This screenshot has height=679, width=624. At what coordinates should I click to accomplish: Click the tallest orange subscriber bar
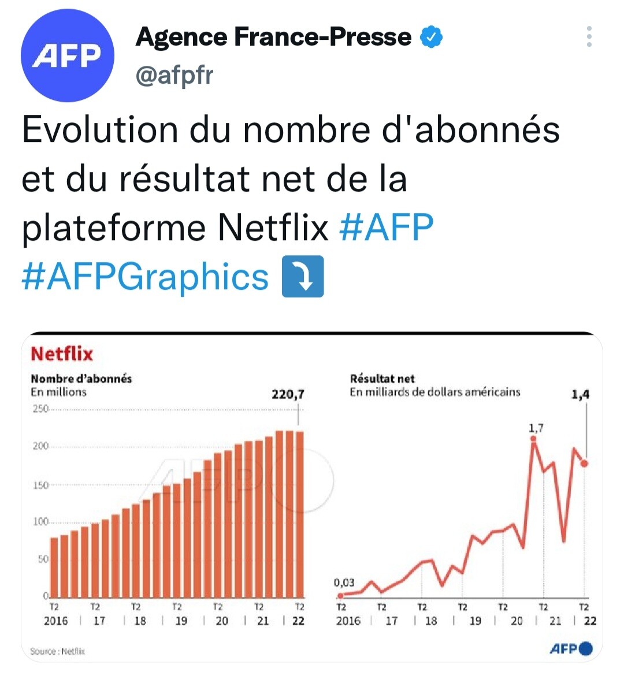click(x=280, y=514)
